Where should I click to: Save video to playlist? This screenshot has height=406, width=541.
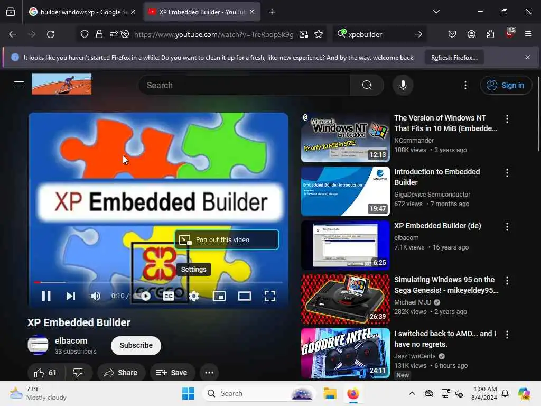coord(172,373)
